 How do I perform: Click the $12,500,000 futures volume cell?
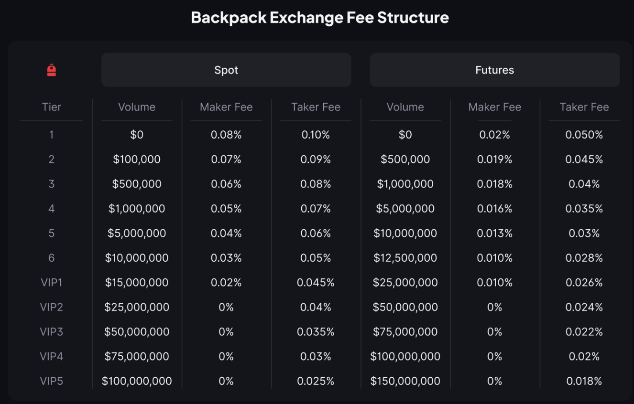(x=405, y=258)
